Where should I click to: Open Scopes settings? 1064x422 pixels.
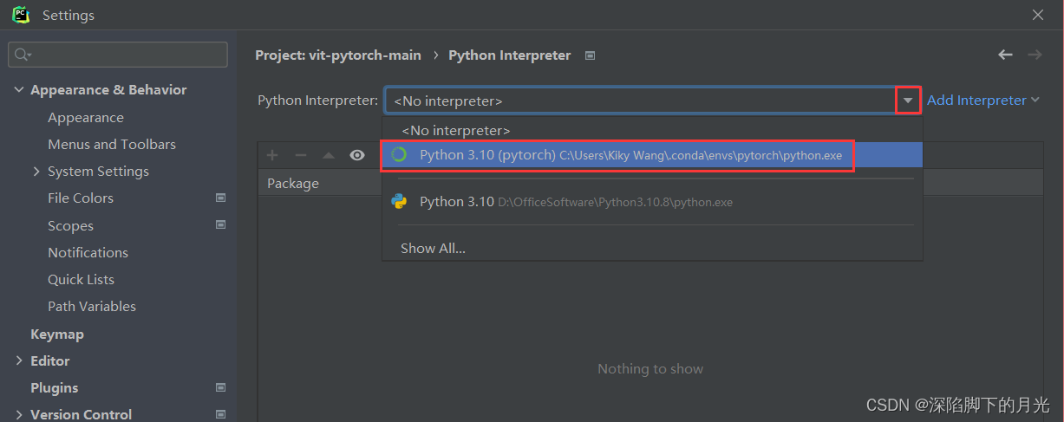click(x=70, y=226)
